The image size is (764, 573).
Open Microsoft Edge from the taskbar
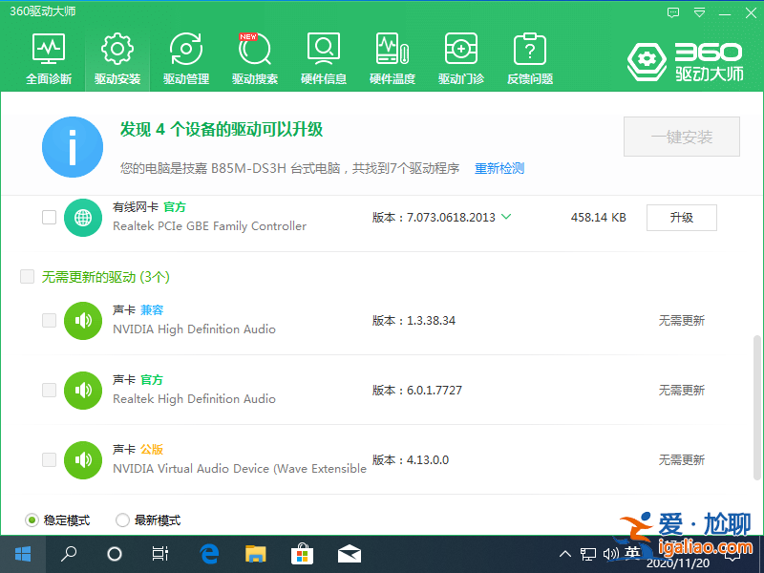pyautogui.click(x=209, y=554)
